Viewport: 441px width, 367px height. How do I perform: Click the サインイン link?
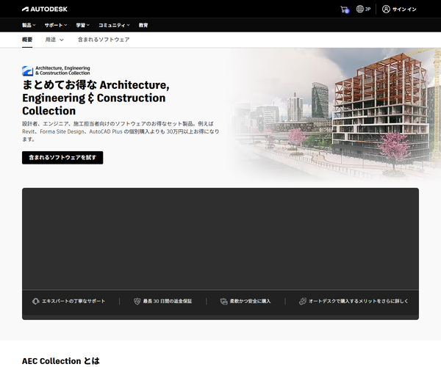(x=404, y=10)
